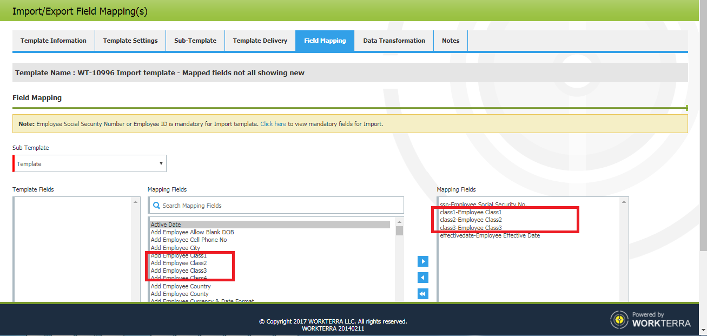Select 'Active Date' in the mapping list
Image resolution: width=707 pixels, height=336 pixels.
click(165, 224)
